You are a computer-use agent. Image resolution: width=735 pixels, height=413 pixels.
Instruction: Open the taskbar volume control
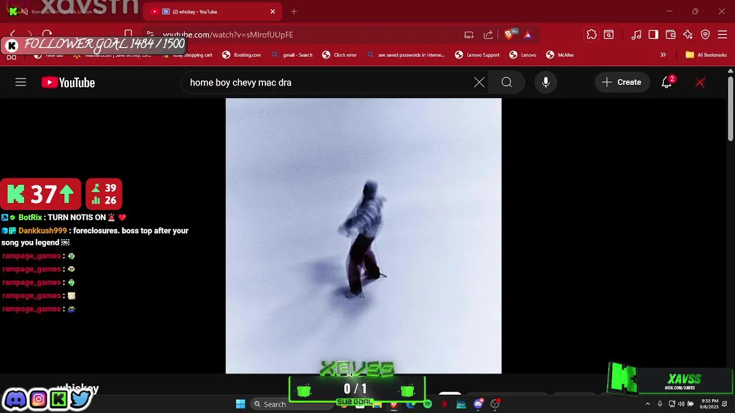[681, 404]
